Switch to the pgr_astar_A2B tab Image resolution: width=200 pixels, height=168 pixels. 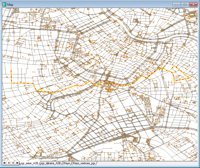click(x=29, y=163)
